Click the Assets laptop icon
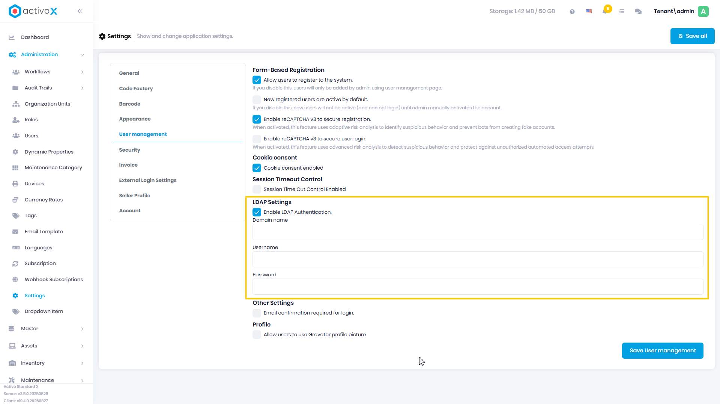The image size is (720, 404). [12, 346]
